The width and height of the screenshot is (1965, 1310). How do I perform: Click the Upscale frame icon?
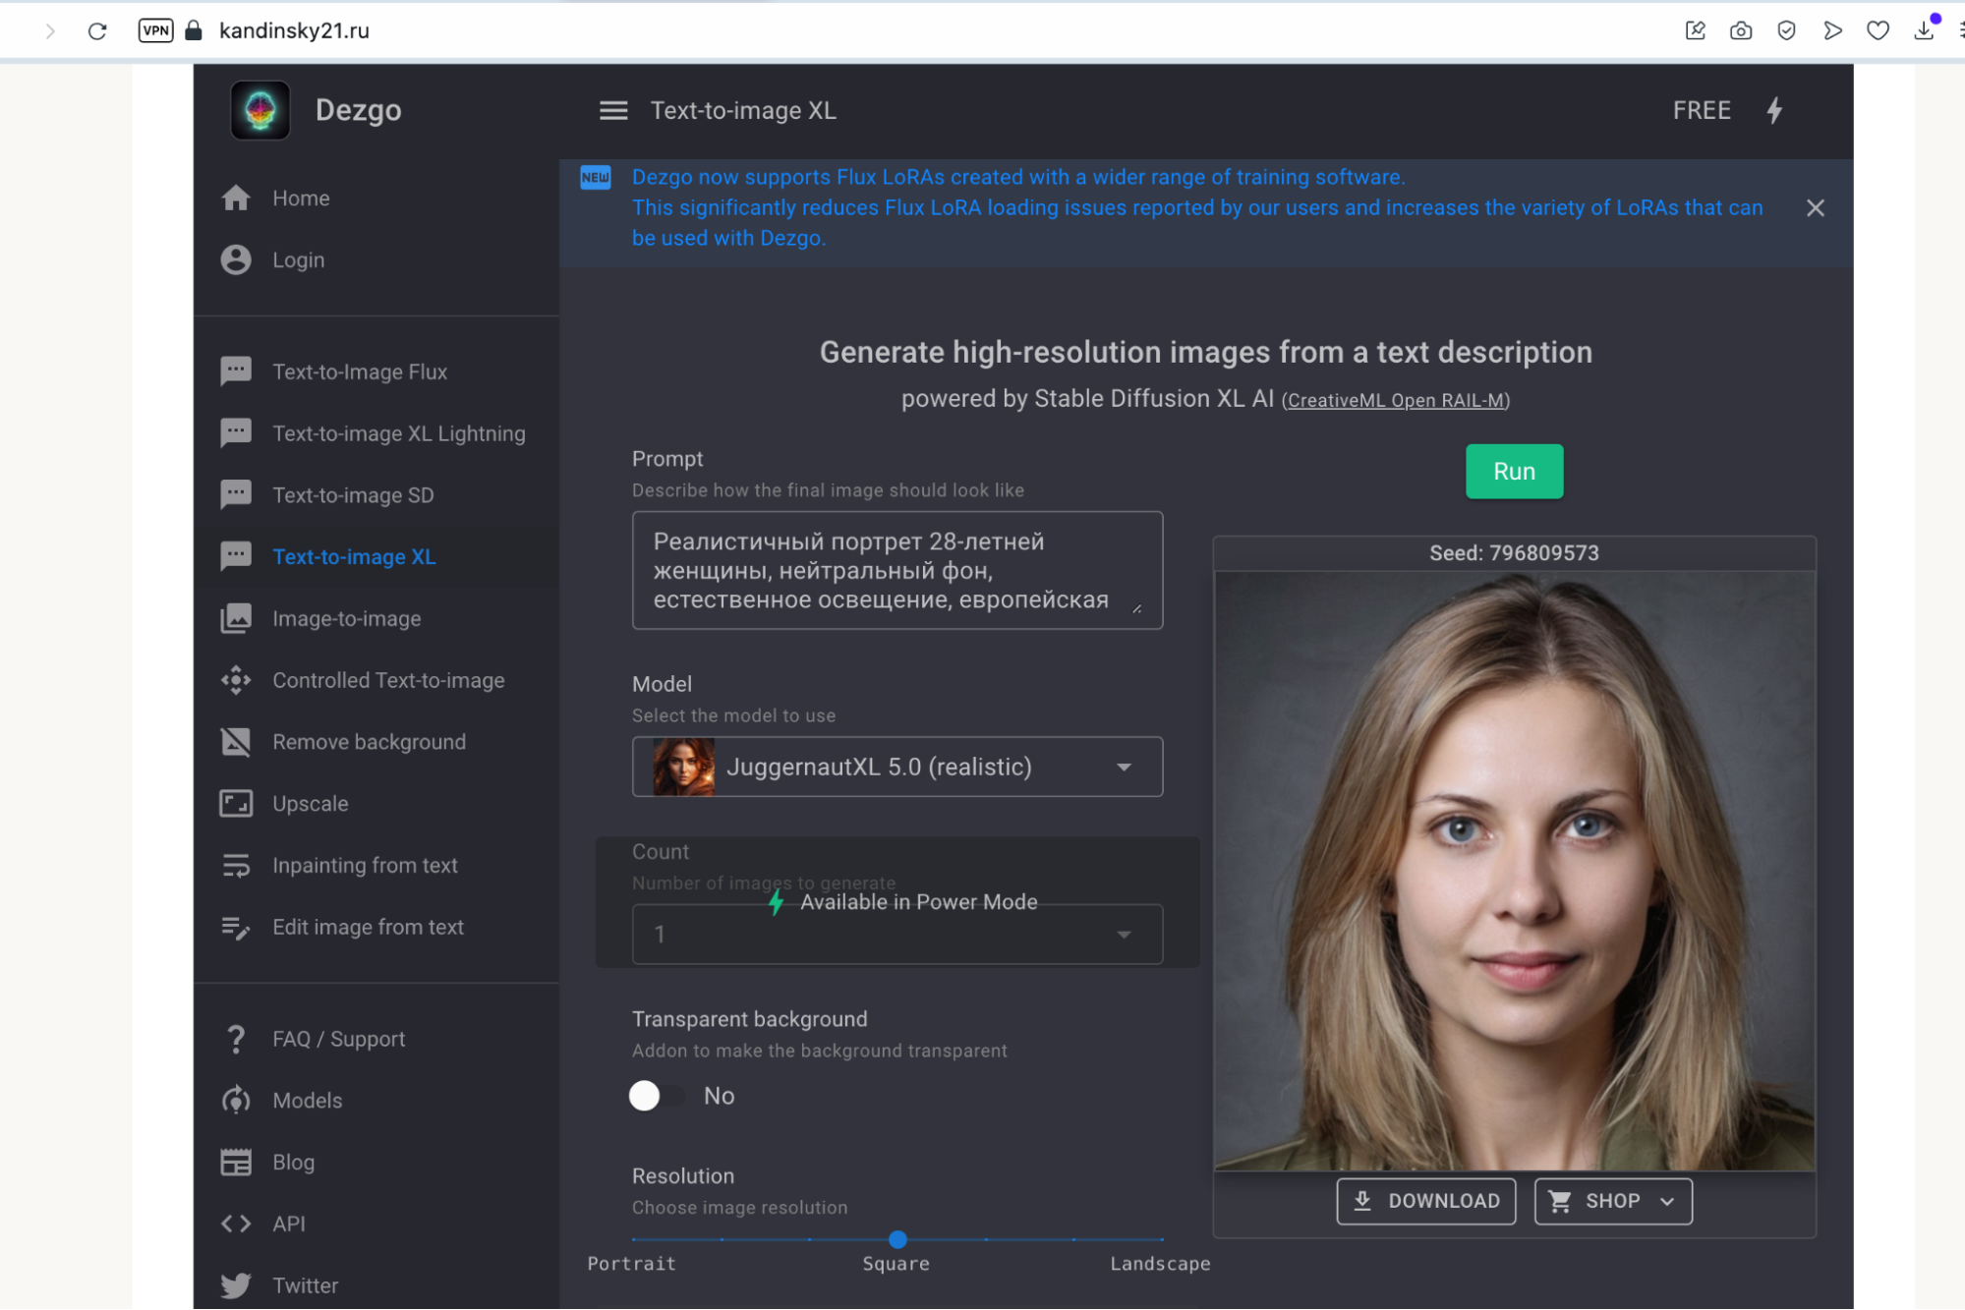[x=236, y=804]
